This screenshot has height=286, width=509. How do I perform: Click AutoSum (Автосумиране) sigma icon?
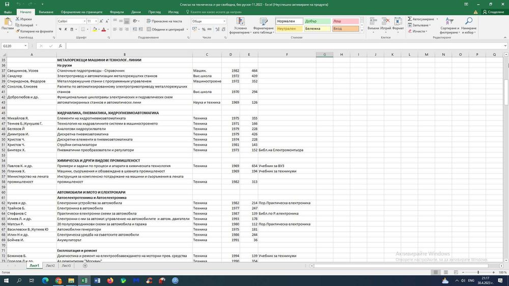tap(410, 19)
